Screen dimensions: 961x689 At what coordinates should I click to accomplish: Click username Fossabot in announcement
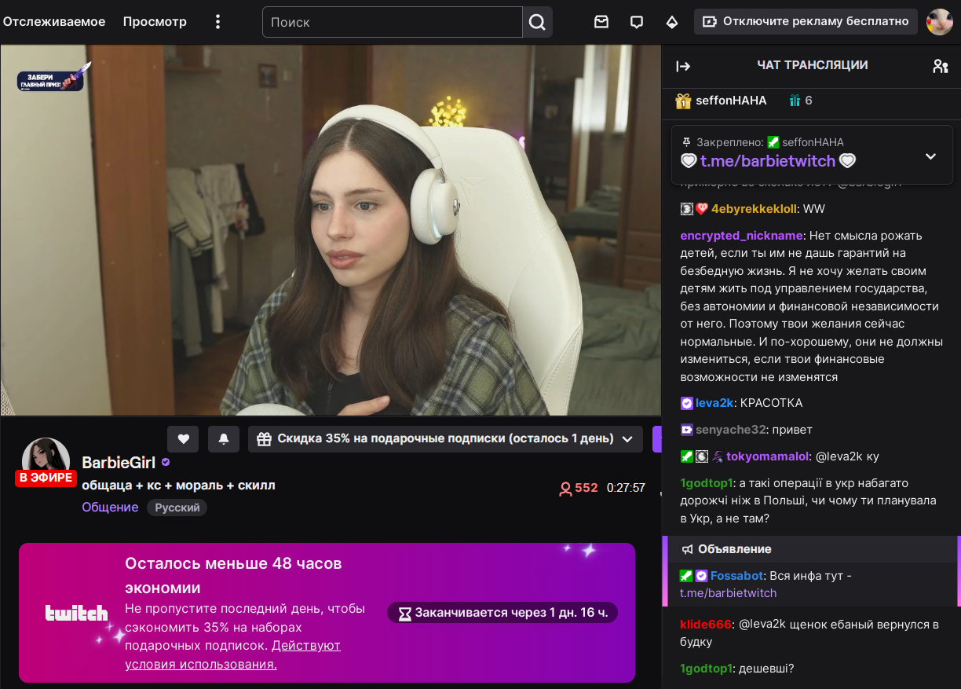coord(736,576)
